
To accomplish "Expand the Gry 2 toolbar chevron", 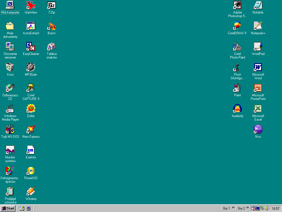I will click(248, 208).
